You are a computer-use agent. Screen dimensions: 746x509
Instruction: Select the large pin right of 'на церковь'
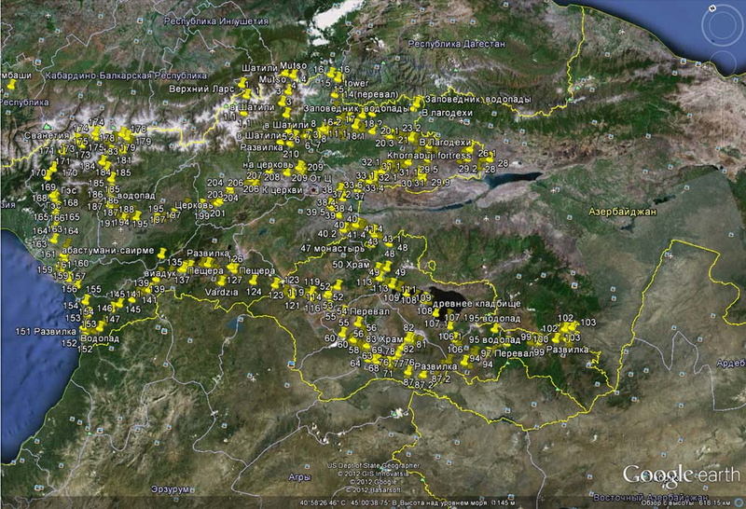(x=299, y=167)
